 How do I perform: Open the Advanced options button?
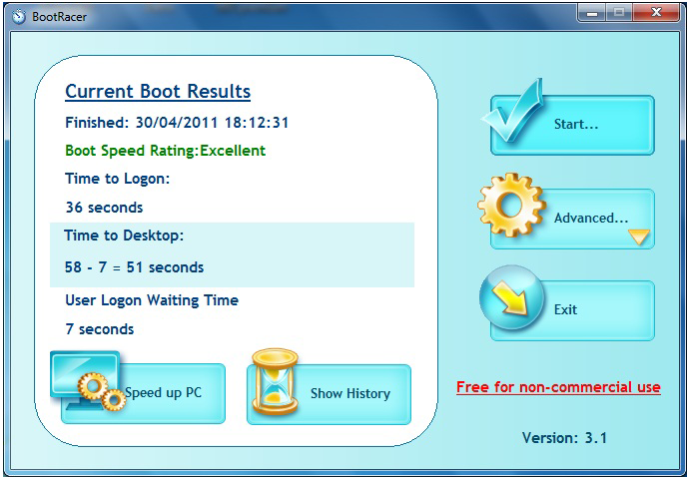572,219
